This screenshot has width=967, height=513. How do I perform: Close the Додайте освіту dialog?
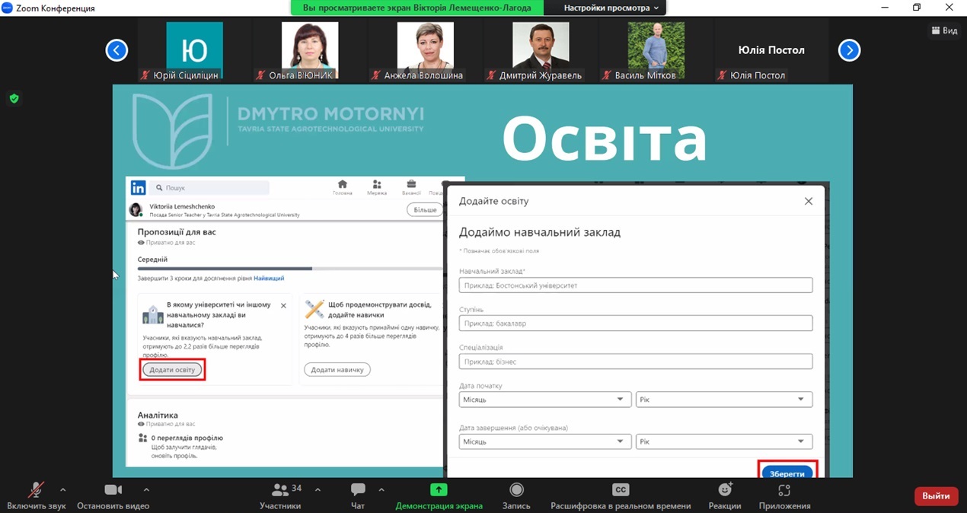tap(809, 201)
